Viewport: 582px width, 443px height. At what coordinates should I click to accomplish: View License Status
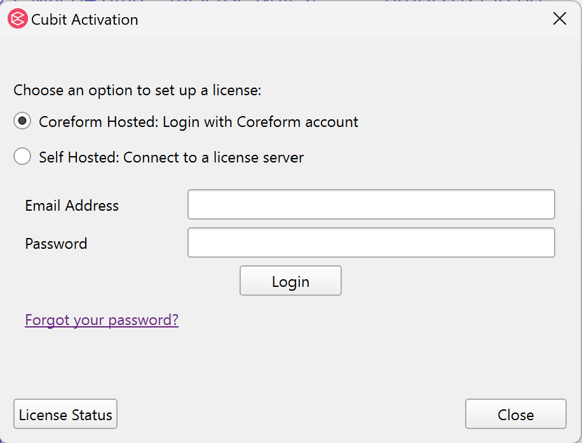[x=65, y=414]
